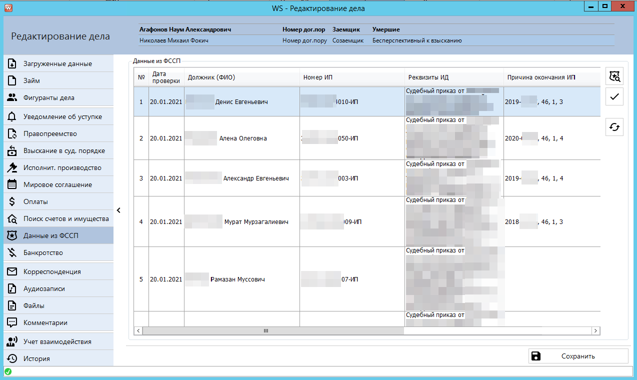Screen dimensions: 637x380
Task: Click right arrow of horizontal scrollbar
Action: pos(595,331)
